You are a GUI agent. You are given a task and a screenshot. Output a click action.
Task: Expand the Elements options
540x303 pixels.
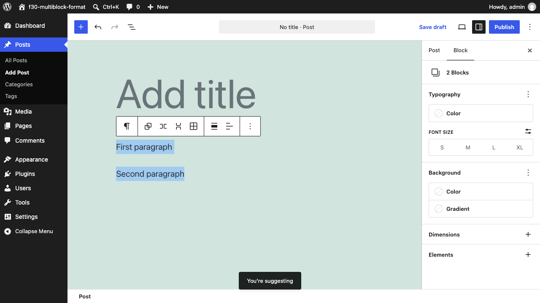point(528,255)
